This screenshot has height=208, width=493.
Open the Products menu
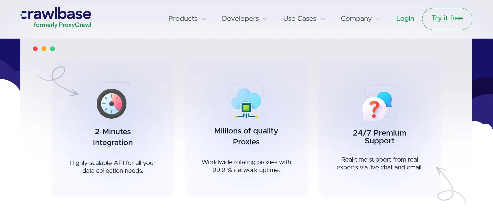click(x=183, y=19)
